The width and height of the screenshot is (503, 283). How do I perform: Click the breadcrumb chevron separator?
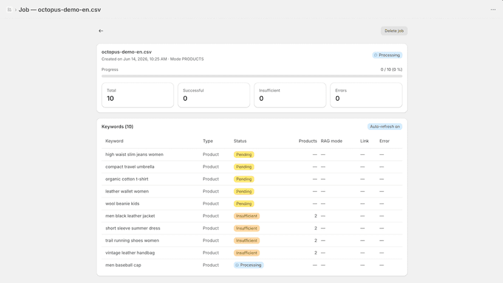tap(15, 10)
